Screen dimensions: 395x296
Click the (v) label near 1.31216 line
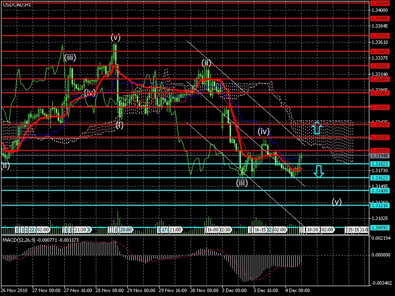click(337, 202)
